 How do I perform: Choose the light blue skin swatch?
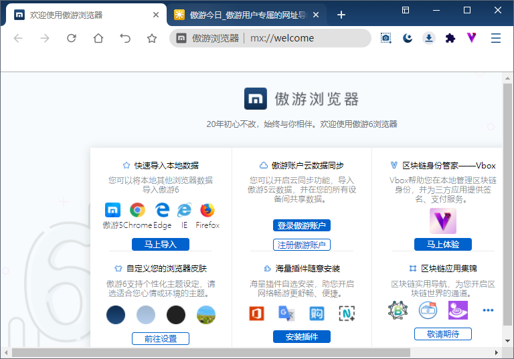point(146,315)
